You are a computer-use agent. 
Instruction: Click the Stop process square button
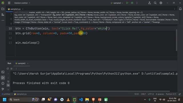click(11, 69)
